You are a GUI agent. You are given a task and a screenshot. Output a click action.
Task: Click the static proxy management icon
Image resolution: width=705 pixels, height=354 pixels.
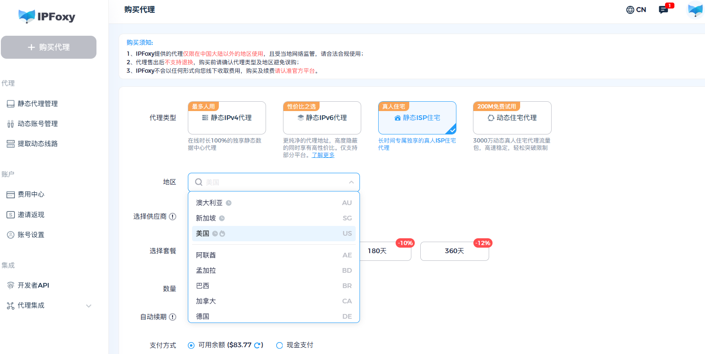11,104
